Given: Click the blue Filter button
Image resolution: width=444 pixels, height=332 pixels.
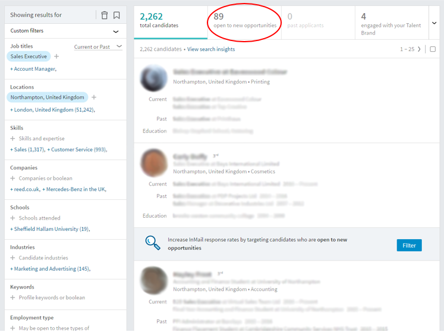Looking at the screenshot, I should [409, 246].
